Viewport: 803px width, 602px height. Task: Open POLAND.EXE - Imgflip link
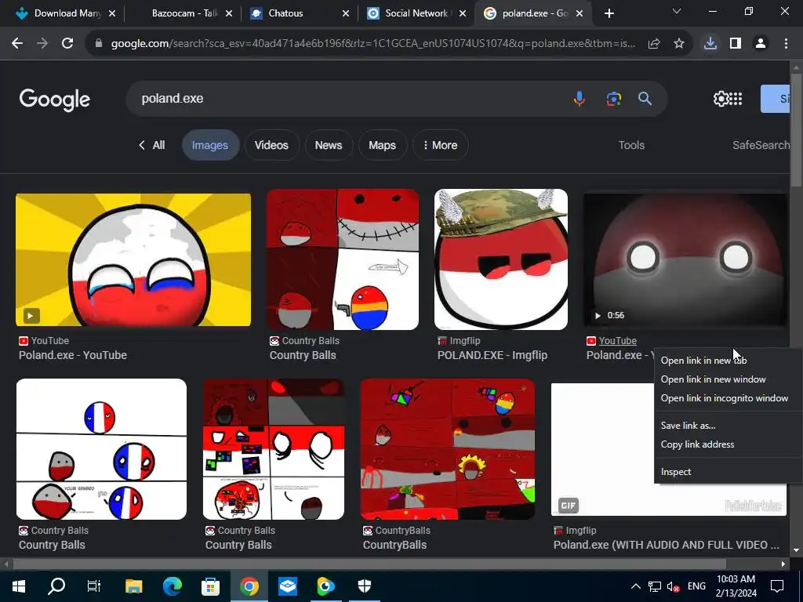[492, 355]
